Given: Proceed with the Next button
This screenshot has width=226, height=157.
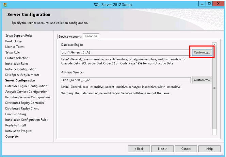Looking at the screenshot, I should coord(162,149).
